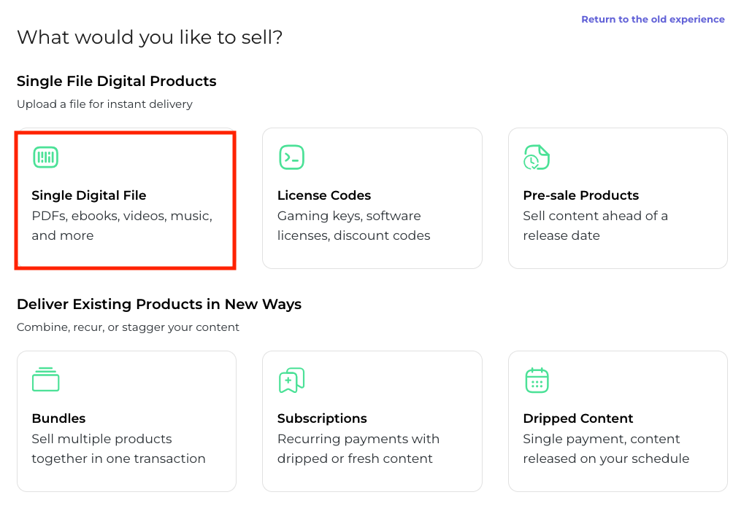752x511 pixels.
Task: Click the Pre-sale Products clock file icon
Action: (x=537, y=157)
